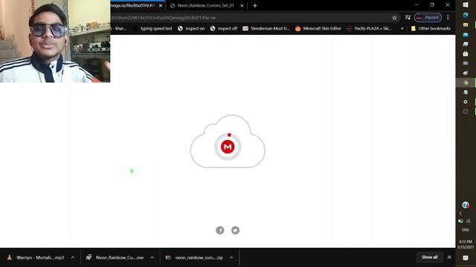The width and height of the screenshot is (476, 267).
Task: Switch to the mega.nz file tab
Action: click(134, 5)
